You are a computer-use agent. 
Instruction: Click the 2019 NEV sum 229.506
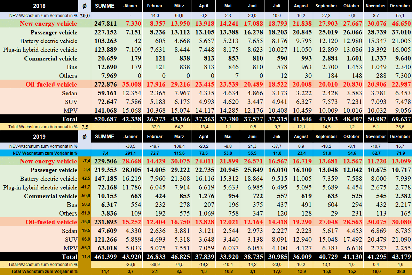coord(105,161)
